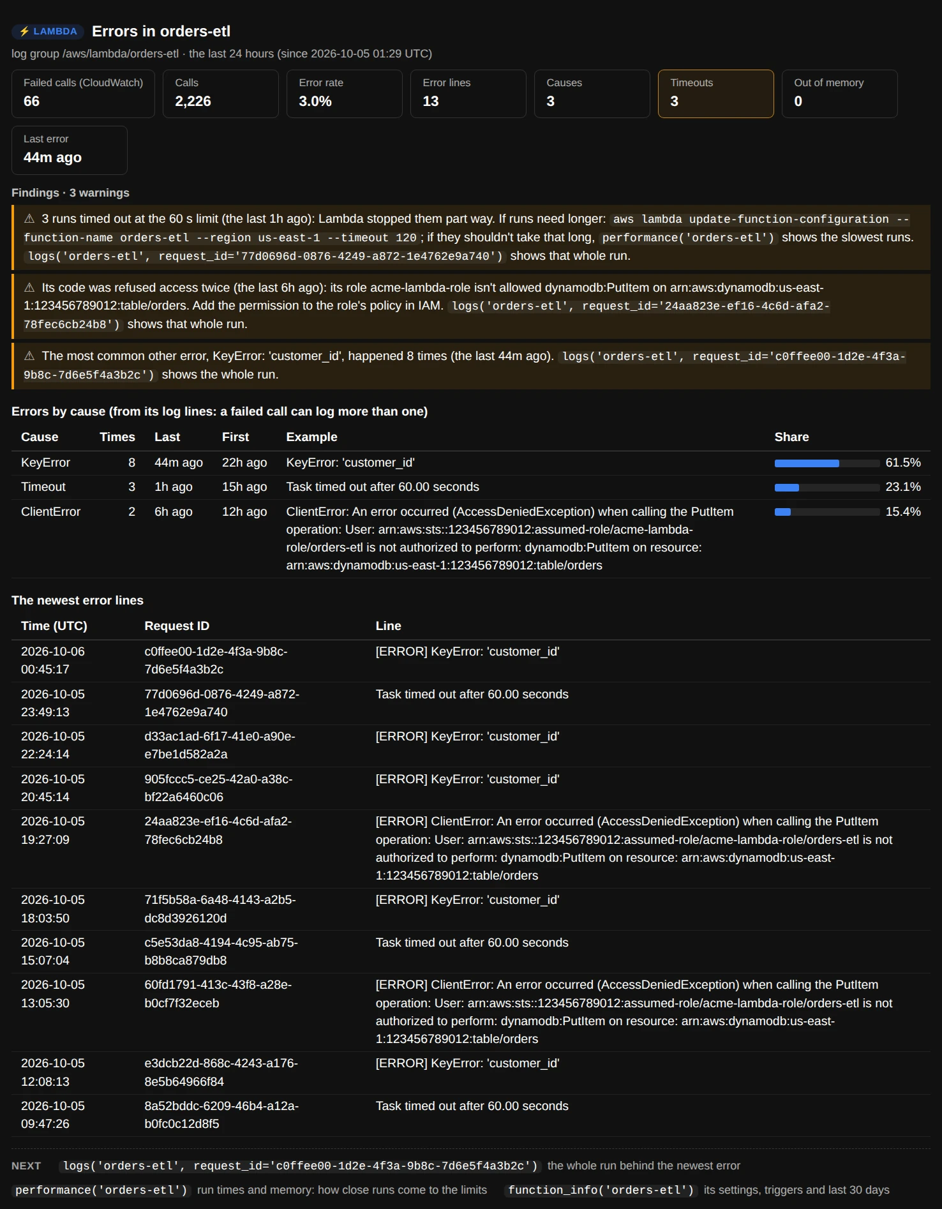942x1209 pixels.
Task: Click the NEXT logs command for request c0ffee00
Action: pos(300,1166)
